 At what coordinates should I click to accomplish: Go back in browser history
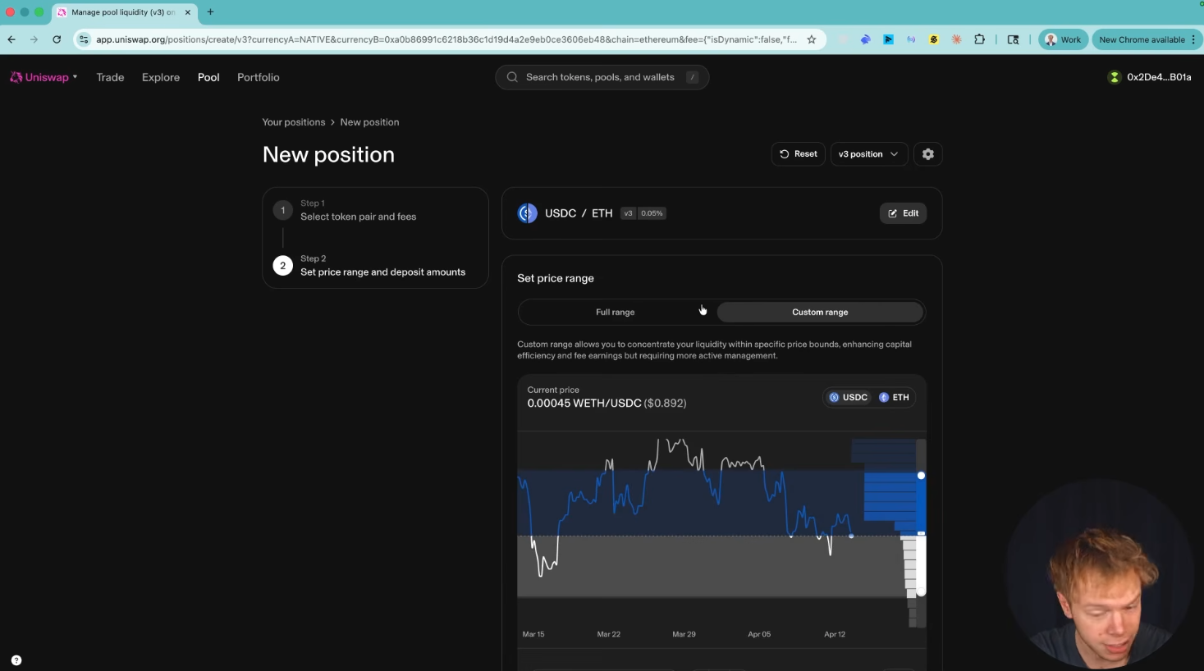pyautogui.click(x=11, y=39)
